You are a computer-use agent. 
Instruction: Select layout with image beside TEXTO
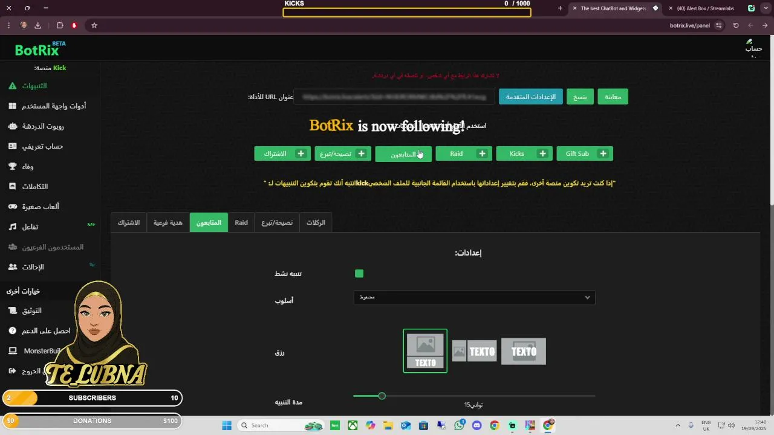475,351
